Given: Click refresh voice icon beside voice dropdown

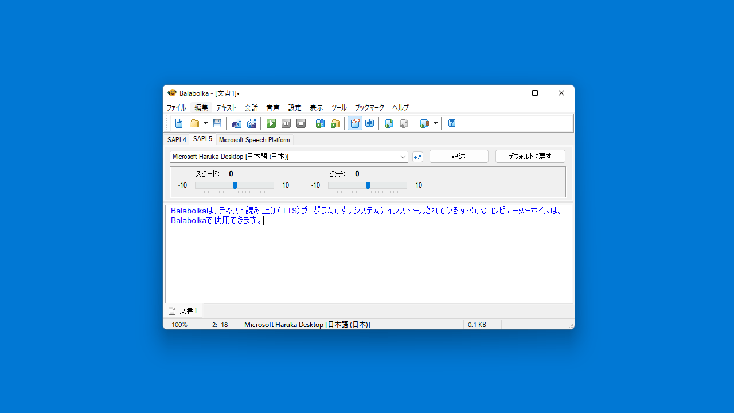Looking at the screenshot, I should click(417, 157).
